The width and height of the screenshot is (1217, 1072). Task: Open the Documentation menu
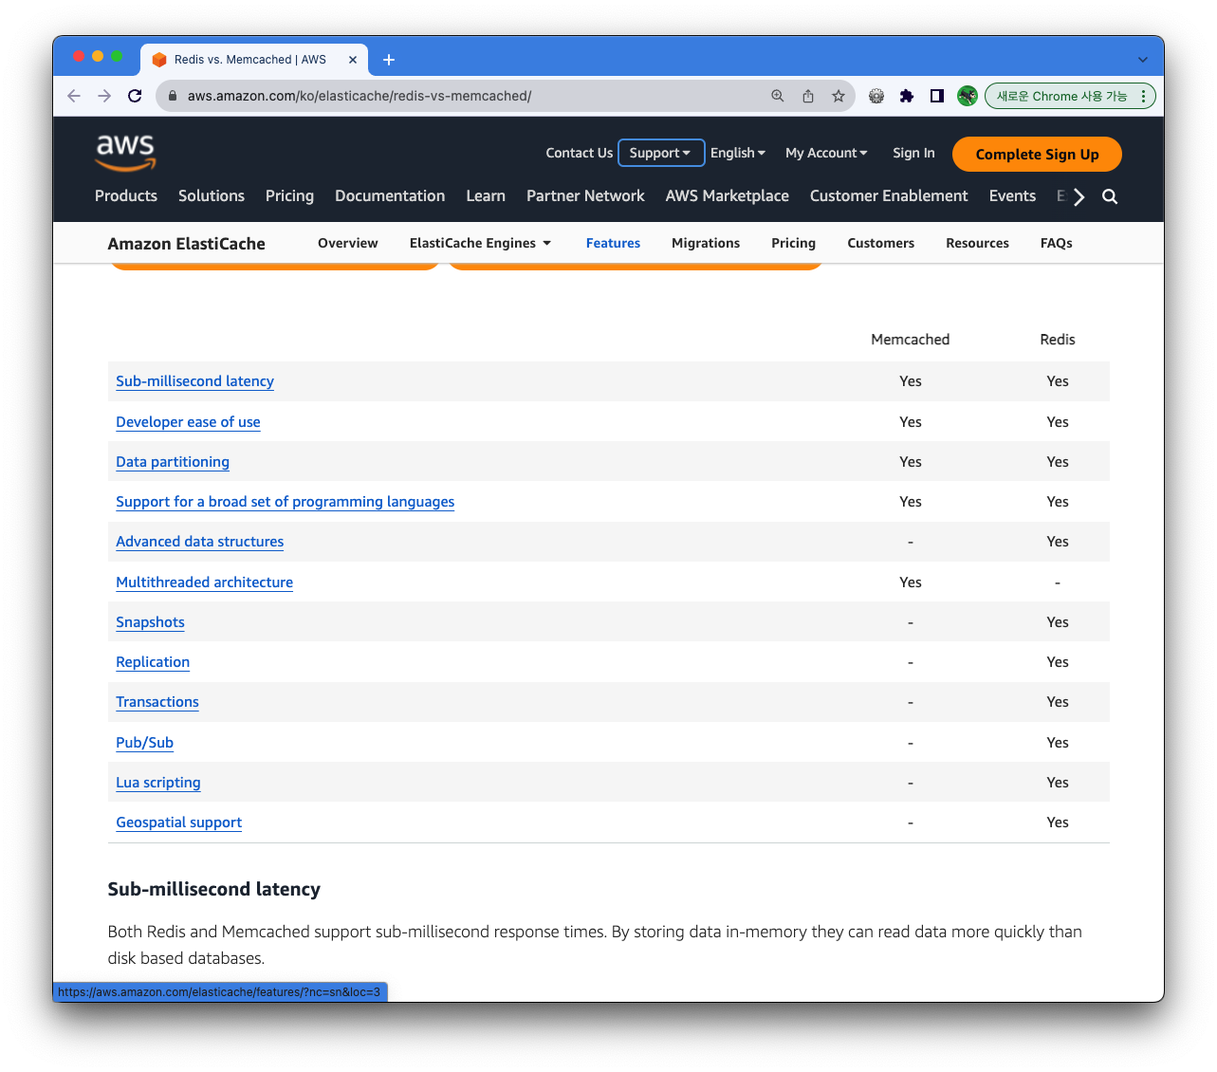(390, 195)
